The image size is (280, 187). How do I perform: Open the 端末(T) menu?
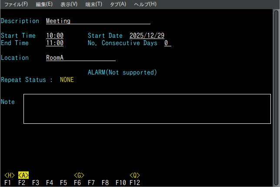click(x=93, y=4)
